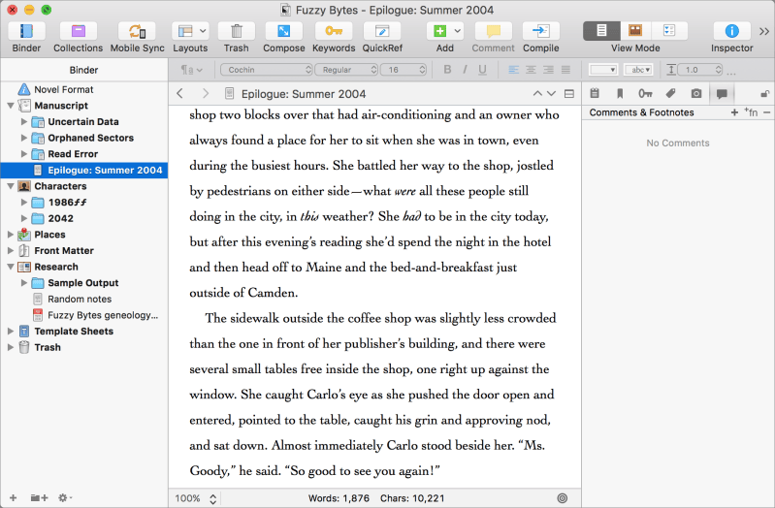Image resolution: width=775 pixels, height=508 pixels.
Task: Toggle the Binder toolbar button
Action: (x=26, y=31)
